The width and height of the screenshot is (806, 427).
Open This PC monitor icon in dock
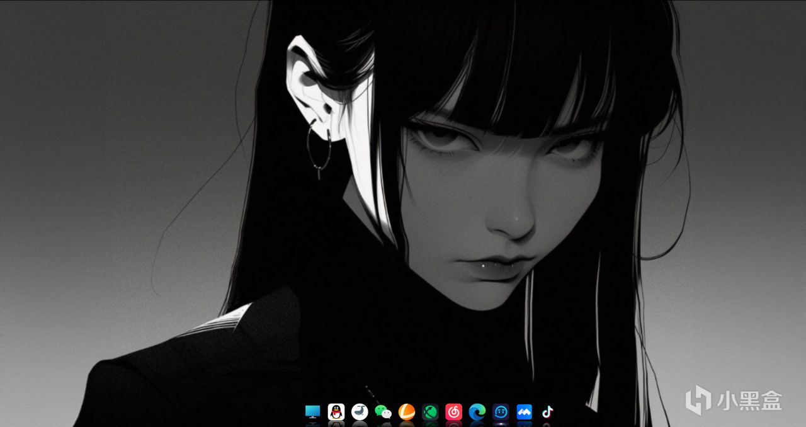tap(312, 412)
